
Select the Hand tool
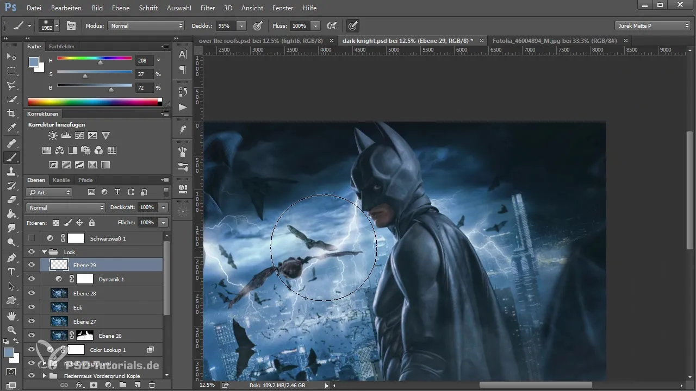click(11, 316)
